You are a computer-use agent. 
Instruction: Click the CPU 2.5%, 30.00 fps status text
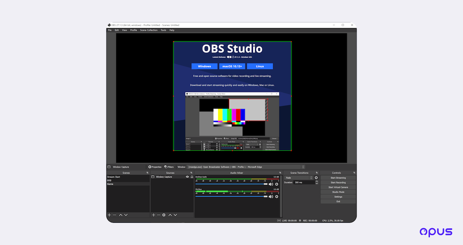pos(332,220)
